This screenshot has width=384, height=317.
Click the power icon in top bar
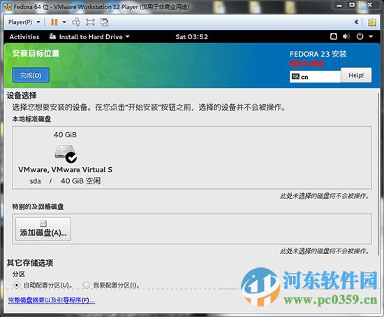click(x=360, y=36)
